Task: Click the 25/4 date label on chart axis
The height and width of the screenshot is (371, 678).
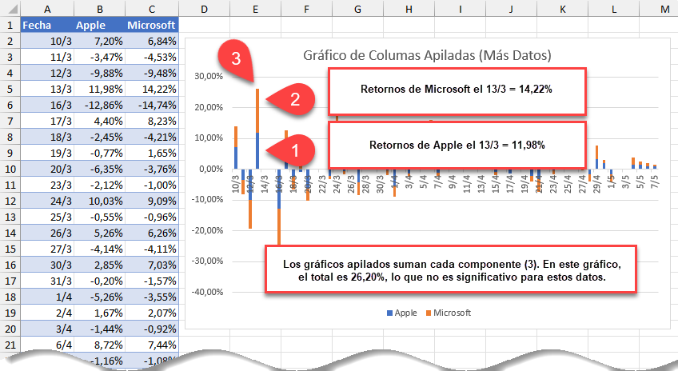Action: 568,182
